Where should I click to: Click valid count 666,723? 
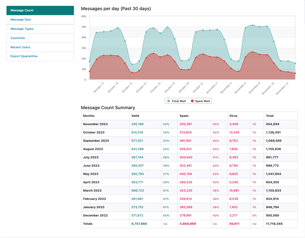point(138,190)
